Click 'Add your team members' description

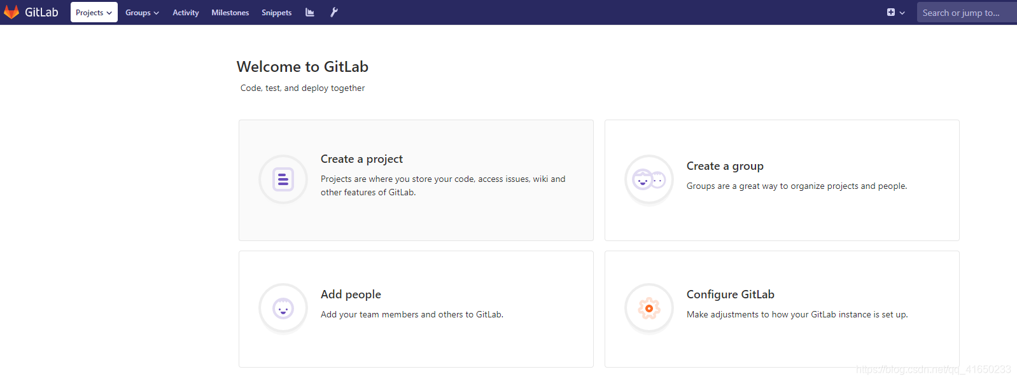[412, 315]
